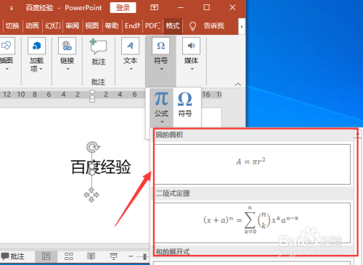Open the 格式 format tab
Viewport: 363px width, 265px height.
(173, 25)
